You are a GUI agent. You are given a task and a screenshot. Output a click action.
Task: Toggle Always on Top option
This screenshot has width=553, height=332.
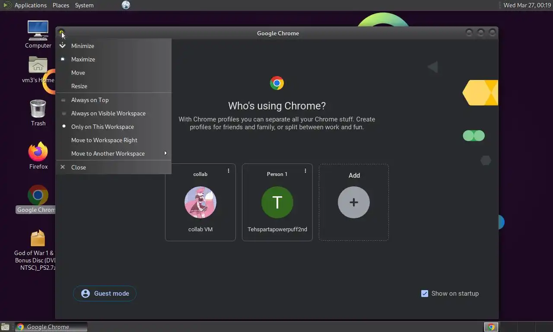coord(114,100)
